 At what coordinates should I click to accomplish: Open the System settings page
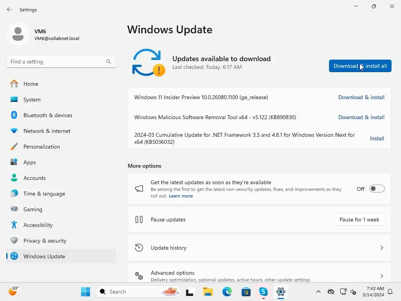click(61, 99)
